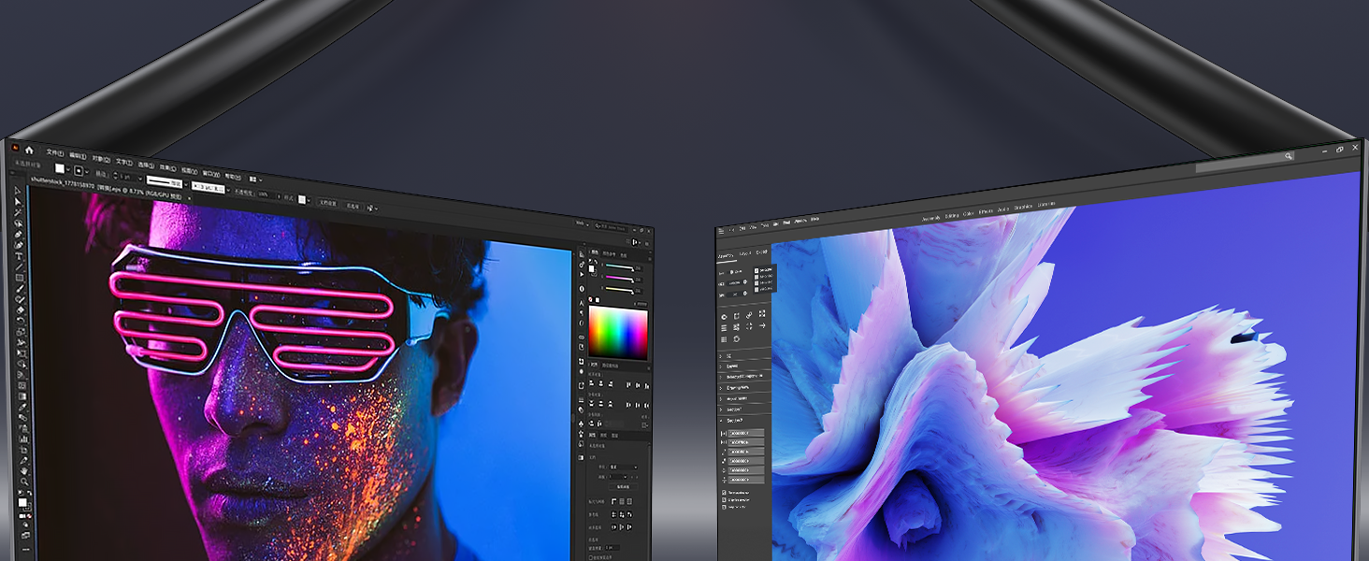Click search bar atop right monitor window
The height and width of the screenshot is (561, 1369).
1245,162
